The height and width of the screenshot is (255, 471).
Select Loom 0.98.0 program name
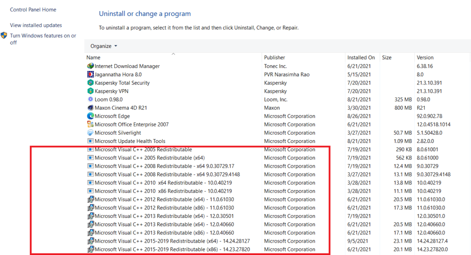[x=109, y=99]
